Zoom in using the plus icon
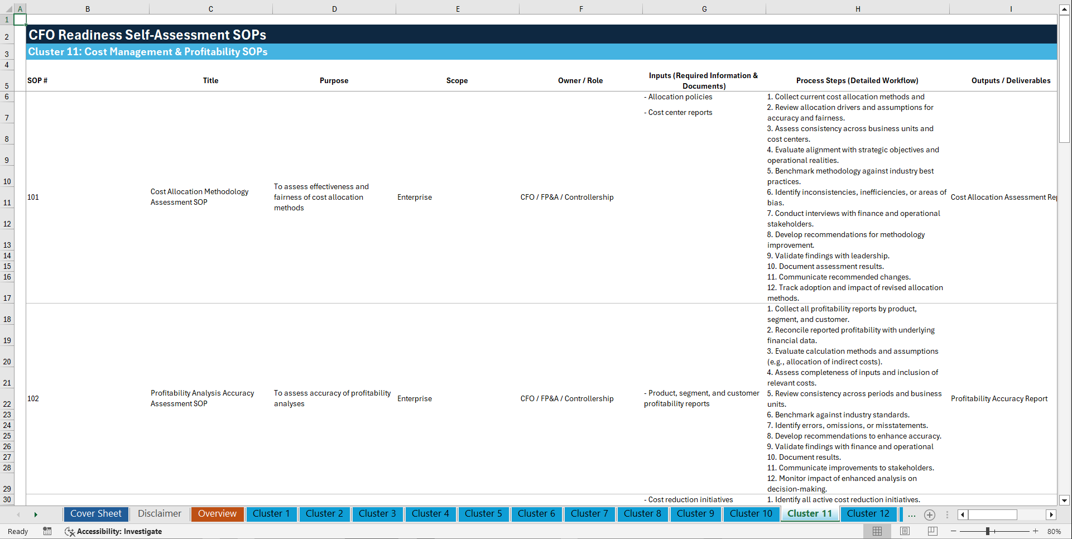 1036,531
